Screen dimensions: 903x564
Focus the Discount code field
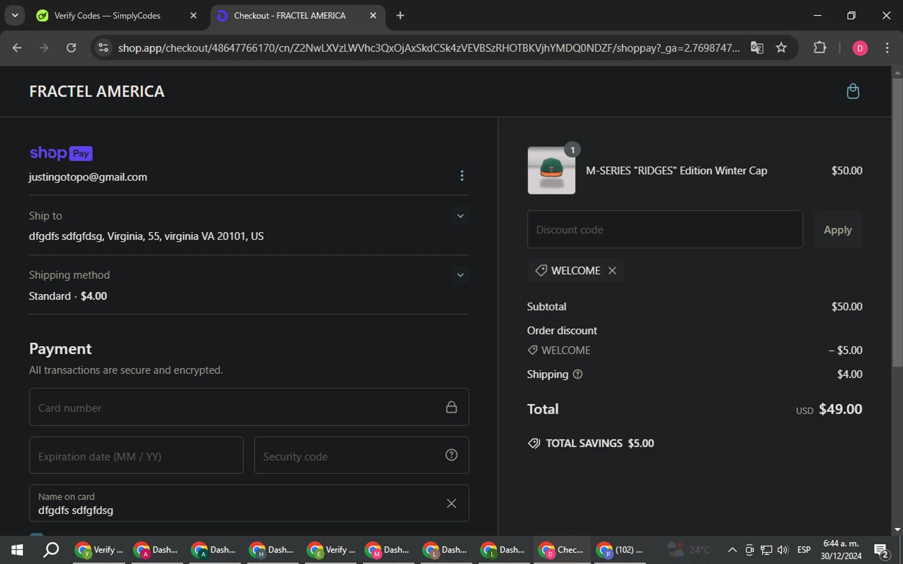665,230
